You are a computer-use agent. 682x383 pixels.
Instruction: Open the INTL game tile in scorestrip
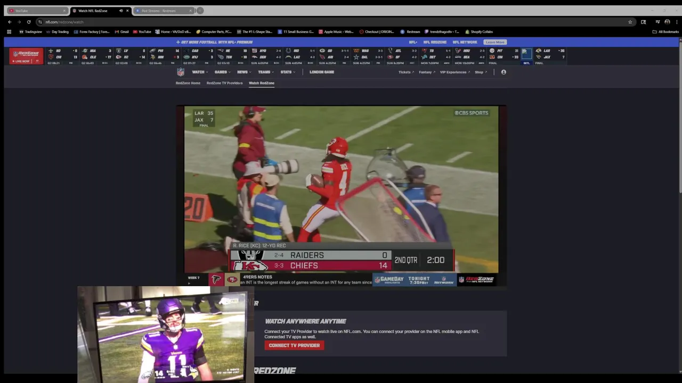click(526, 56)
